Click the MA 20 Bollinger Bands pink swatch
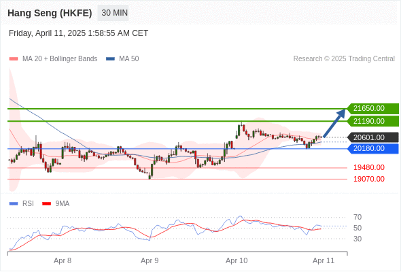This screenshot has width=401, height=272. coord(14,59)
